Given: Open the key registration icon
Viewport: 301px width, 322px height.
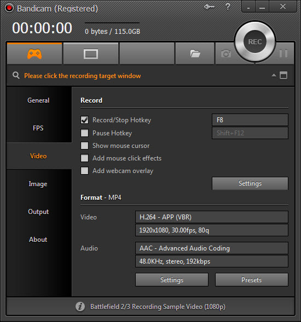Looking at the screenshot, I should click(x=209, y=7).
